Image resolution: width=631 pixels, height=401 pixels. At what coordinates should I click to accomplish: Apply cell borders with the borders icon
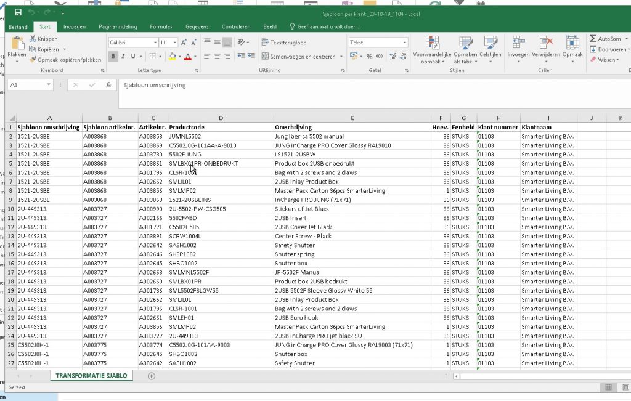click(x=153, y=56)
